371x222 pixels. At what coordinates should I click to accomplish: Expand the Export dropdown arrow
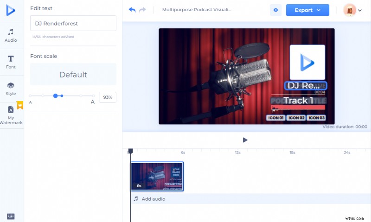point(319,10)
